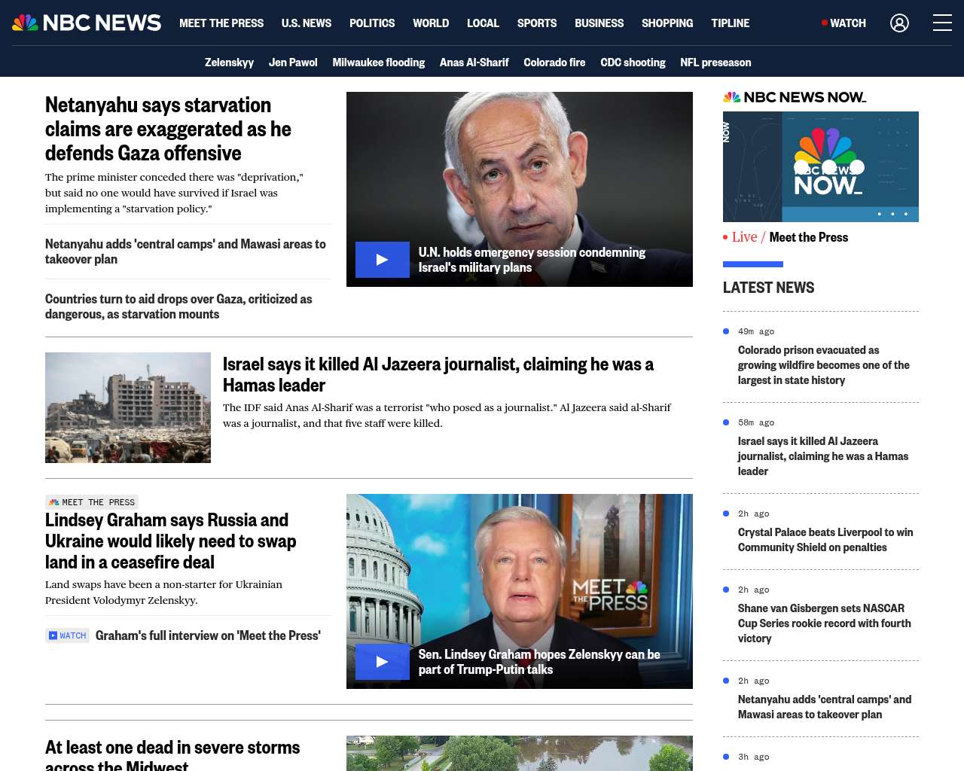The height and width of the screenshot is (771, 964).
Task: Click the NBC News Now logo heading
Action: (x=795, y=97)
